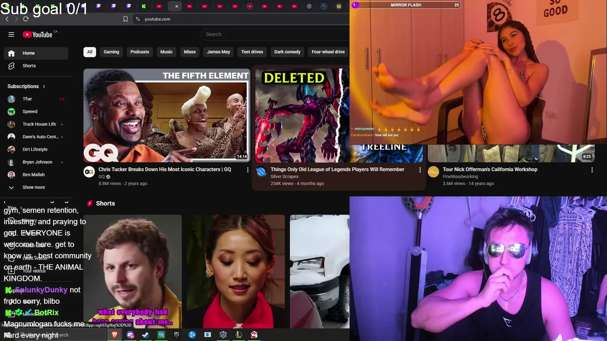The width and height of the screenshot is (607, 341).
Task: Open Truck House Life subscription
Action: pos(36,124)
